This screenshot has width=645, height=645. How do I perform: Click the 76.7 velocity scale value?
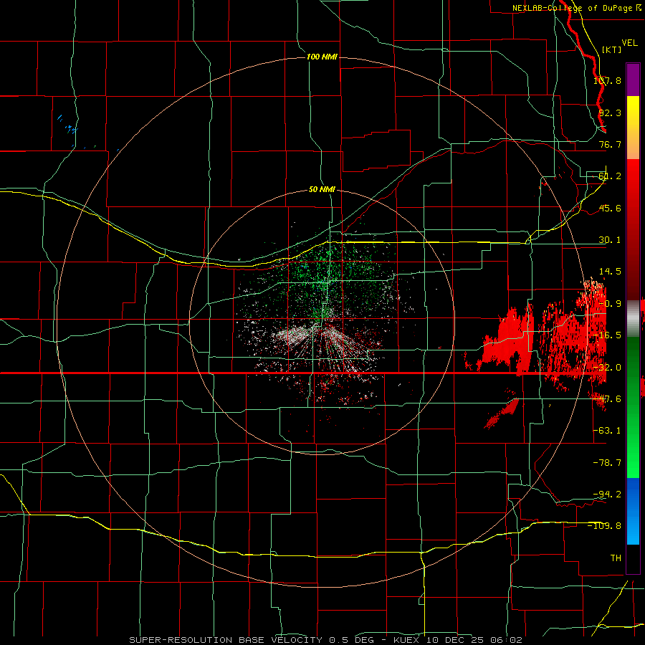pos(610,144)
